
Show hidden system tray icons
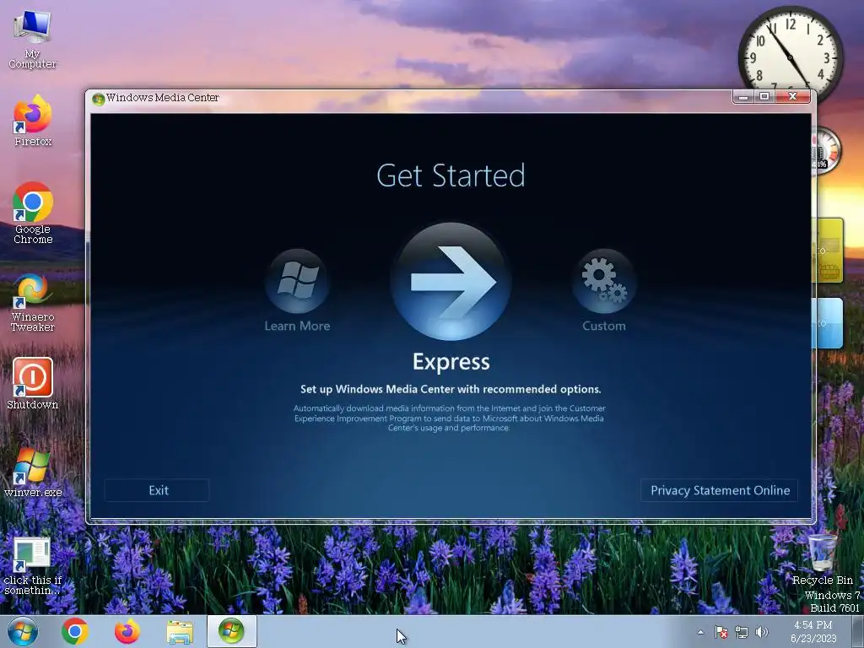pyautogui.click(x=700, y=632)
